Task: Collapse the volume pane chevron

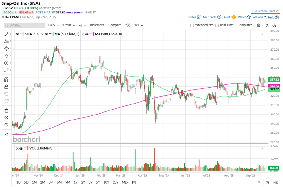Action: 262,148
